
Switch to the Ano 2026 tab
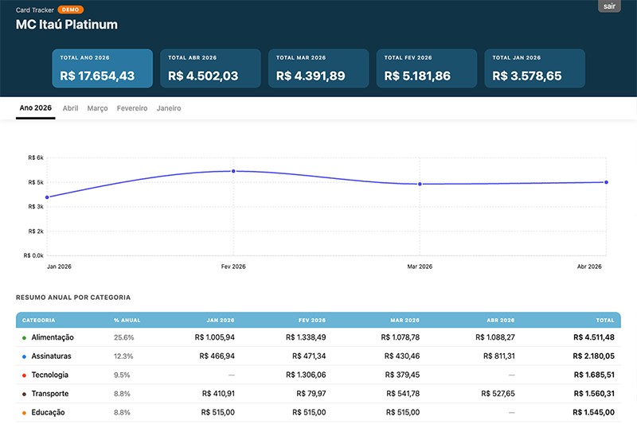(x=36, y=108)
